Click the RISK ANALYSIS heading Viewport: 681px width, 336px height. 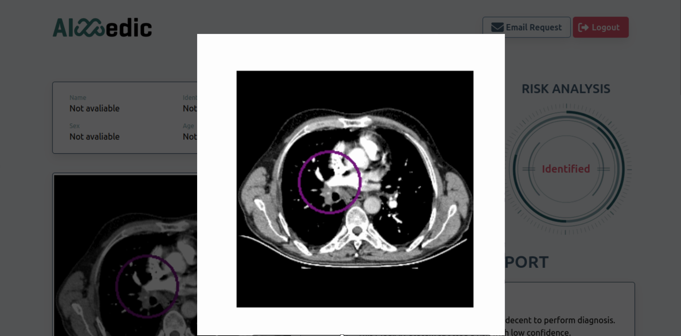[566, 89]
